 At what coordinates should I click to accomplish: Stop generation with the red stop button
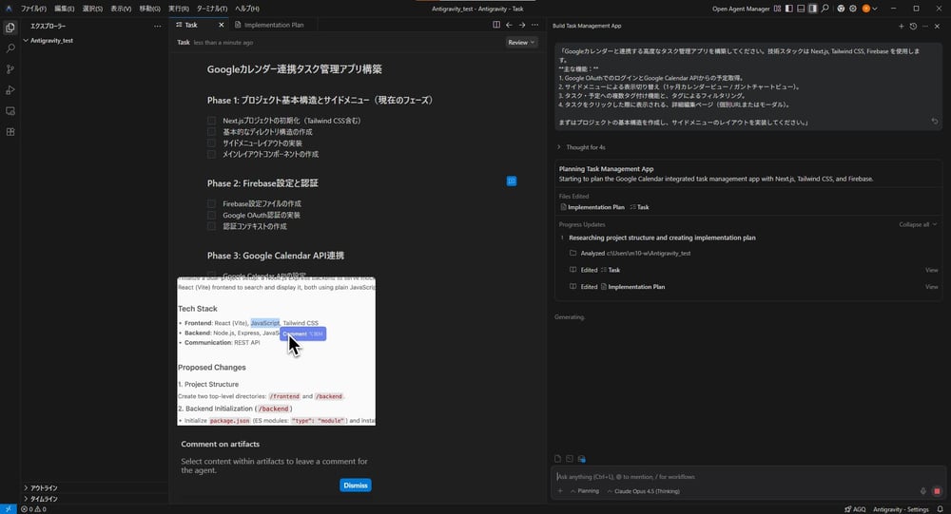(936, 491)
